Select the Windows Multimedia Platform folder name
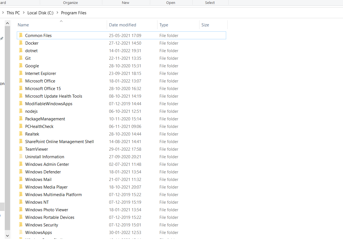The width and height of the screenshot is (343, 241). coord(54,194)
